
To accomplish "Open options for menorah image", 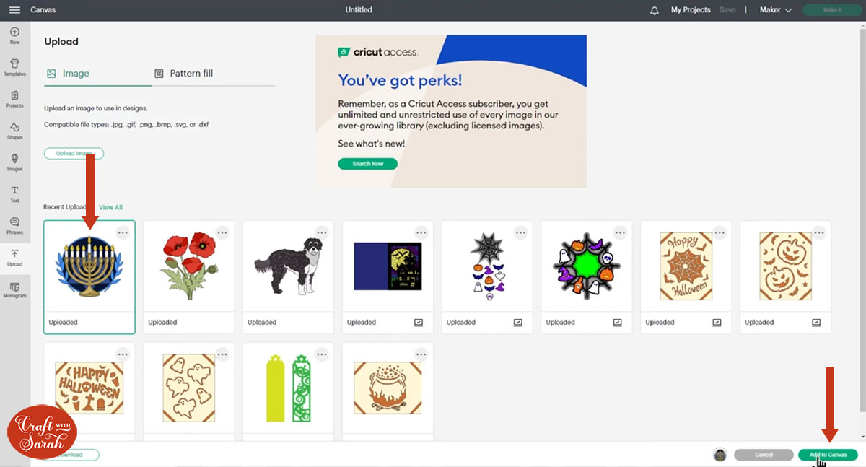I will (x=123, y=232).
